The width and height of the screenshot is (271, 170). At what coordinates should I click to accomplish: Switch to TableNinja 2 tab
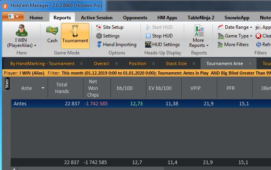tap(201, 18)
